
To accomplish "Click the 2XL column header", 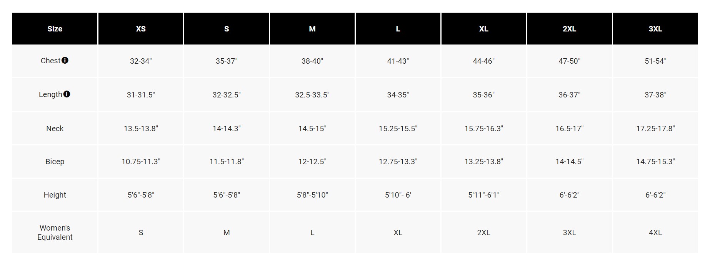I will 569,29.
